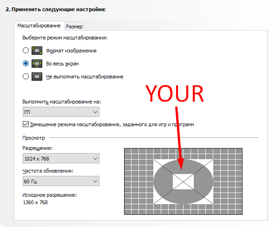The width and height of the screenshot is (276, 232).
Task: Click the 1360 x 768 native resolution value
Action: coord(35,202)
